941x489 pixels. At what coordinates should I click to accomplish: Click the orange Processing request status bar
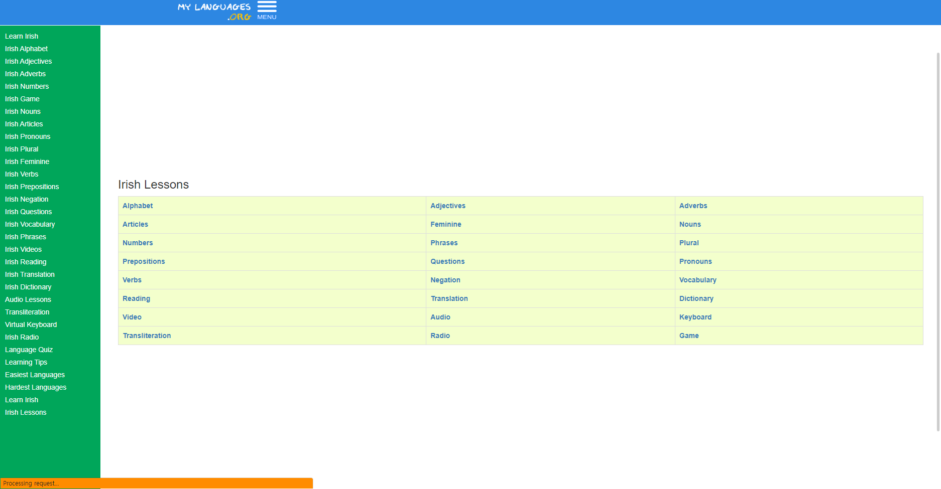(156, 483)
